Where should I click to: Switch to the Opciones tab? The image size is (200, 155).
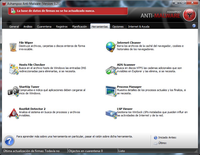[118, 27]
